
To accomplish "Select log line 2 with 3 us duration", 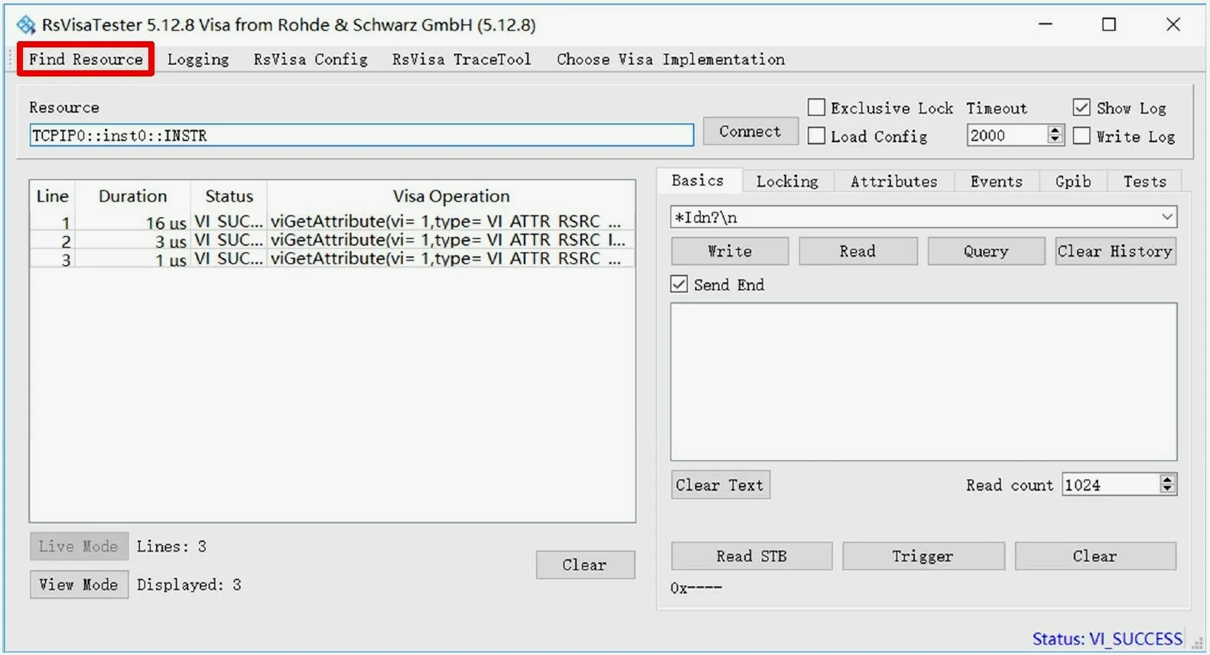I will [332, 240].
